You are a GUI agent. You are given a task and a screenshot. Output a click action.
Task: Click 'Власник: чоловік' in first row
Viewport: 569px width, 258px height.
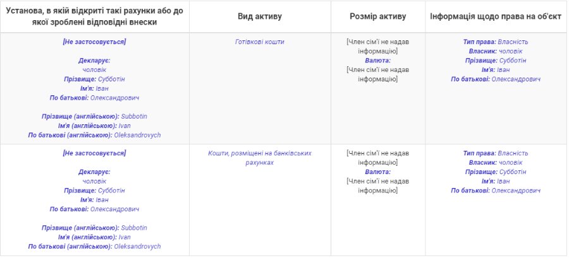(495, 51)
